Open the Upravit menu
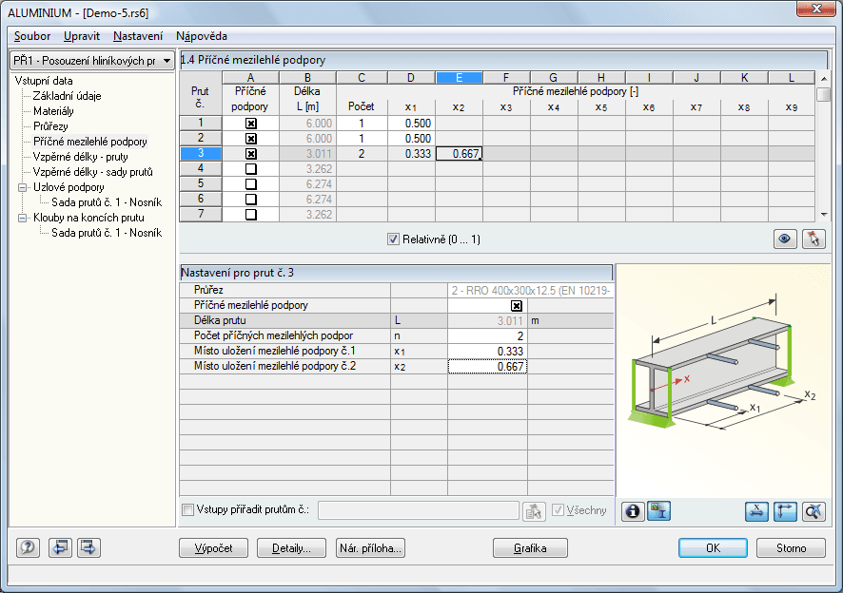843x593 pixels. (82, 36)
